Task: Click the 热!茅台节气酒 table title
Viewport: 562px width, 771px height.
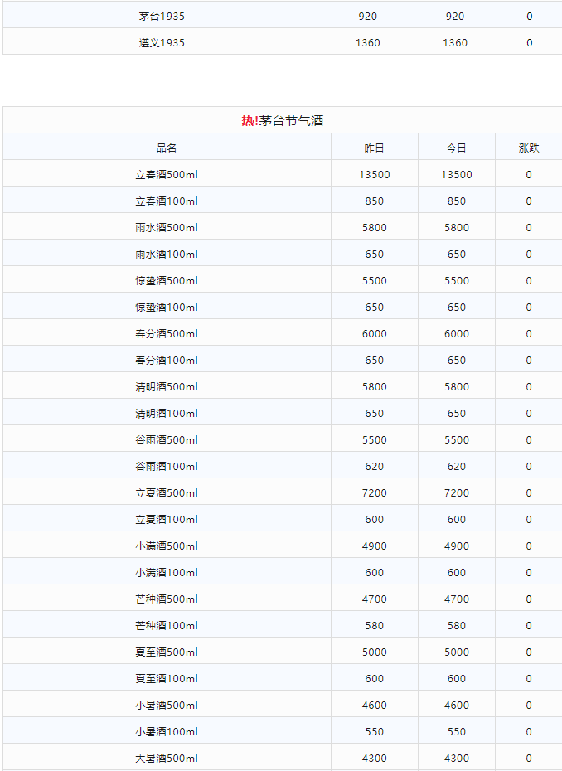Action: pyautogui.click(x=282, y=120)
